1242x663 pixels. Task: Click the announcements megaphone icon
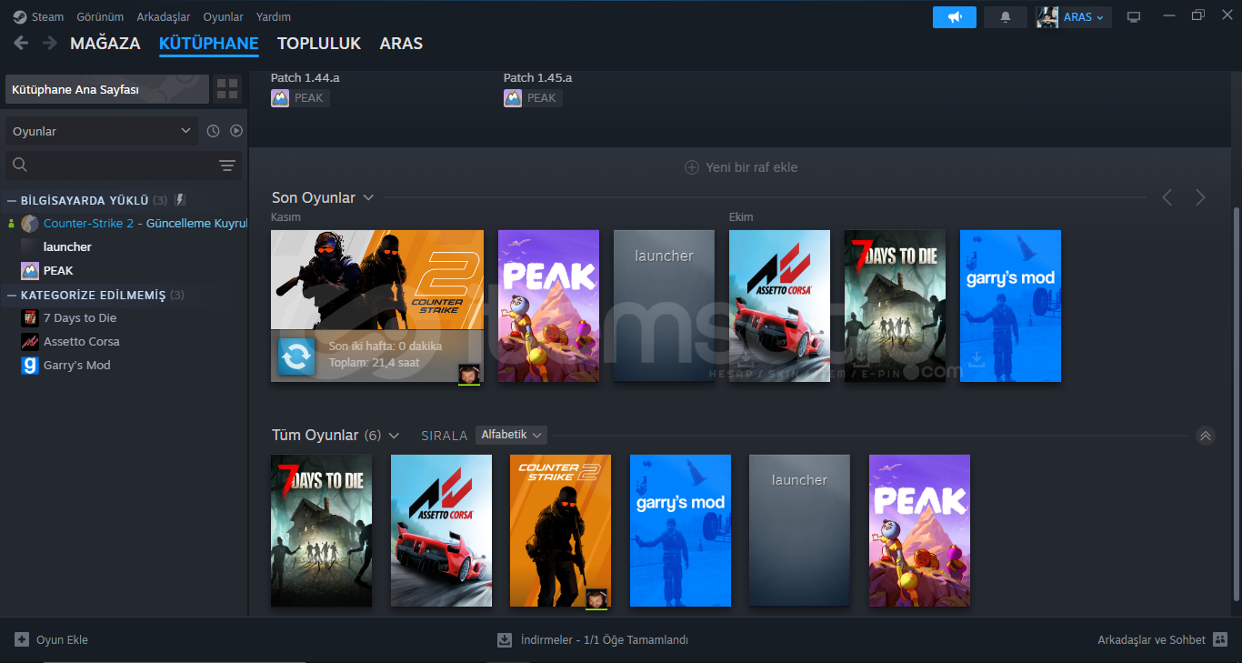pos(954,17)
